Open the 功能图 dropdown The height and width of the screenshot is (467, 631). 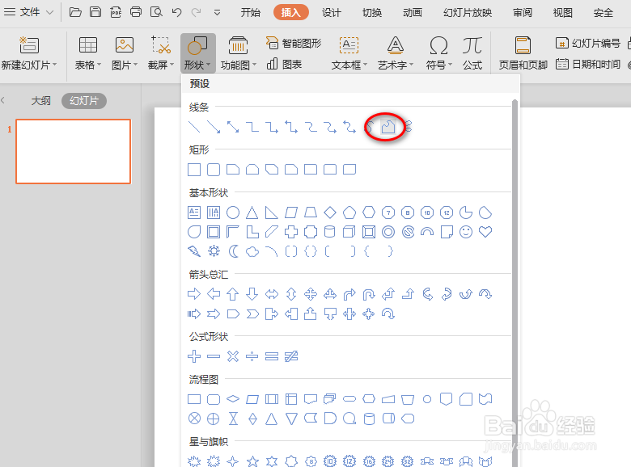coord(238,53)
